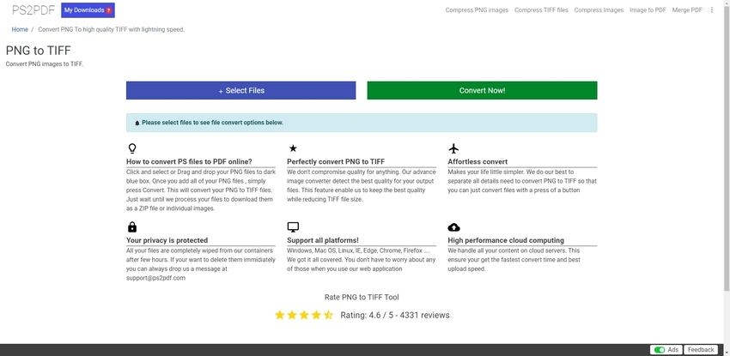Toggle the Ads switch off

point(659,350)
